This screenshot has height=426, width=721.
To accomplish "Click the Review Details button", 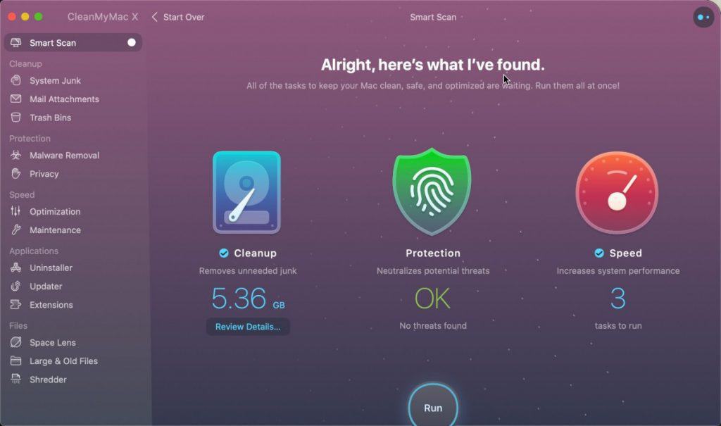I will (x=248, y=327).
